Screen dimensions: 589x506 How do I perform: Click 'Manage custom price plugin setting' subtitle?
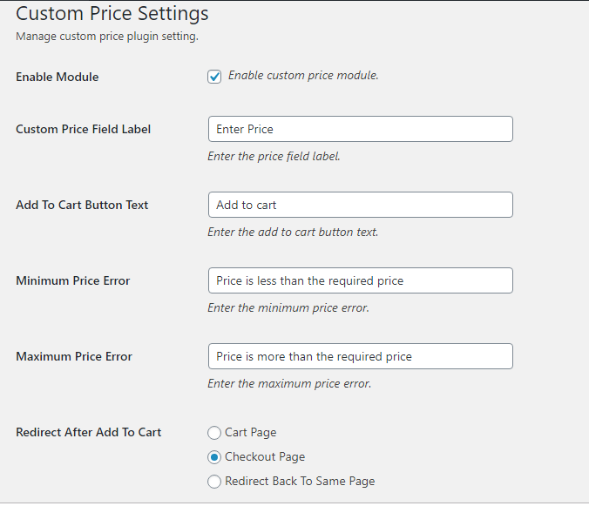click(x=107, y=37)
